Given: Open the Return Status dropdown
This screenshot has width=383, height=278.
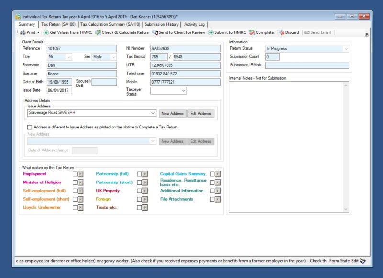Looking at the screenshot, I should (346, 49).
